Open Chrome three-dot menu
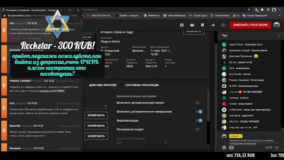The image size is (284, 160). point(280,10)
